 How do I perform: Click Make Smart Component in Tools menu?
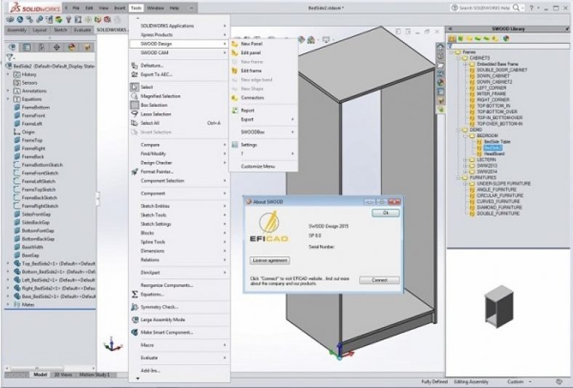pyautogui.click(x=167, y=333)
